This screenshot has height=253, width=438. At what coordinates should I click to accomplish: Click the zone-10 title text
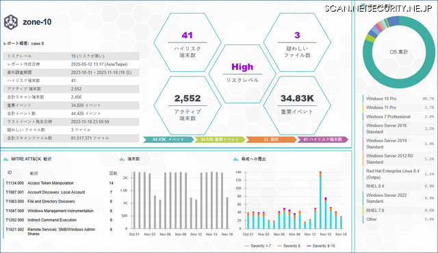pyautogui.click(x=37, y=22)
